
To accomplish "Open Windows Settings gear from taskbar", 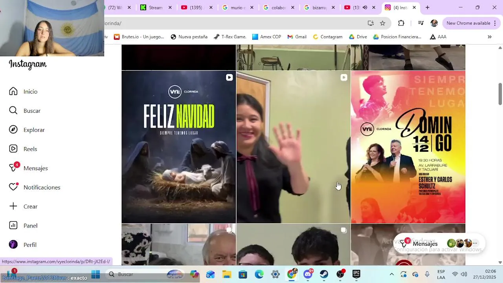I will tap(275, 274).
